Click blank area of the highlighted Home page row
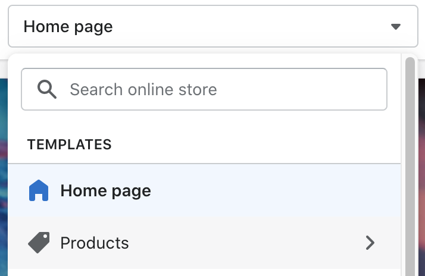Viewport: 425px width, 276px height. (x=271, y=190)
